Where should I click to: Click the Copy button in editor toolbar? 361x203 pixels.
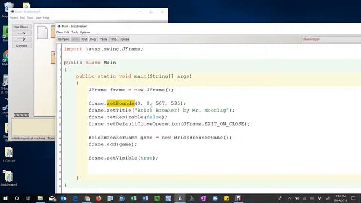[x=93, y=39]
